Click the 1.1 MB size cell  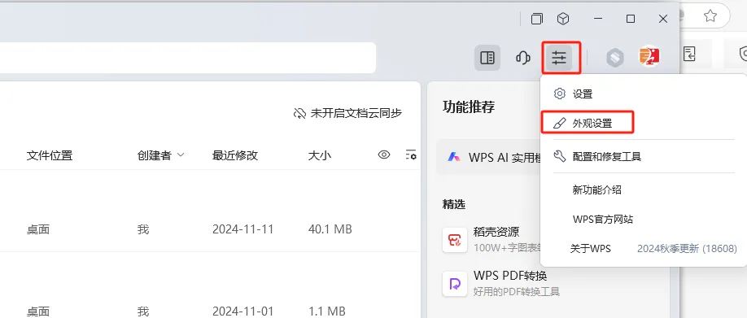(x=327, y=311)
